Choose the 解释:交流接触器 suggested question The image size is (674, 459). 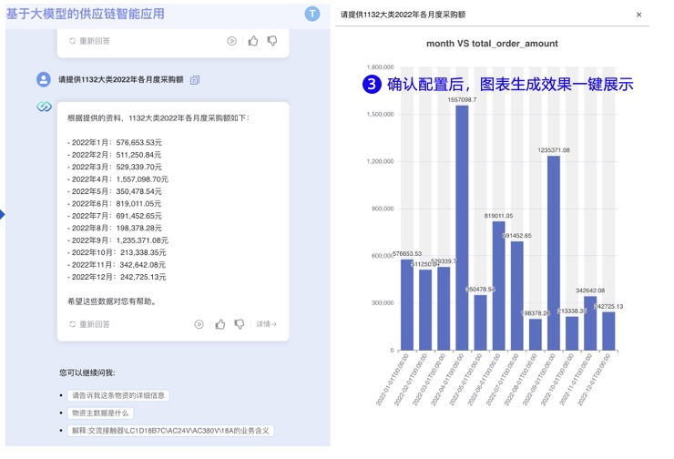point(171,431)
